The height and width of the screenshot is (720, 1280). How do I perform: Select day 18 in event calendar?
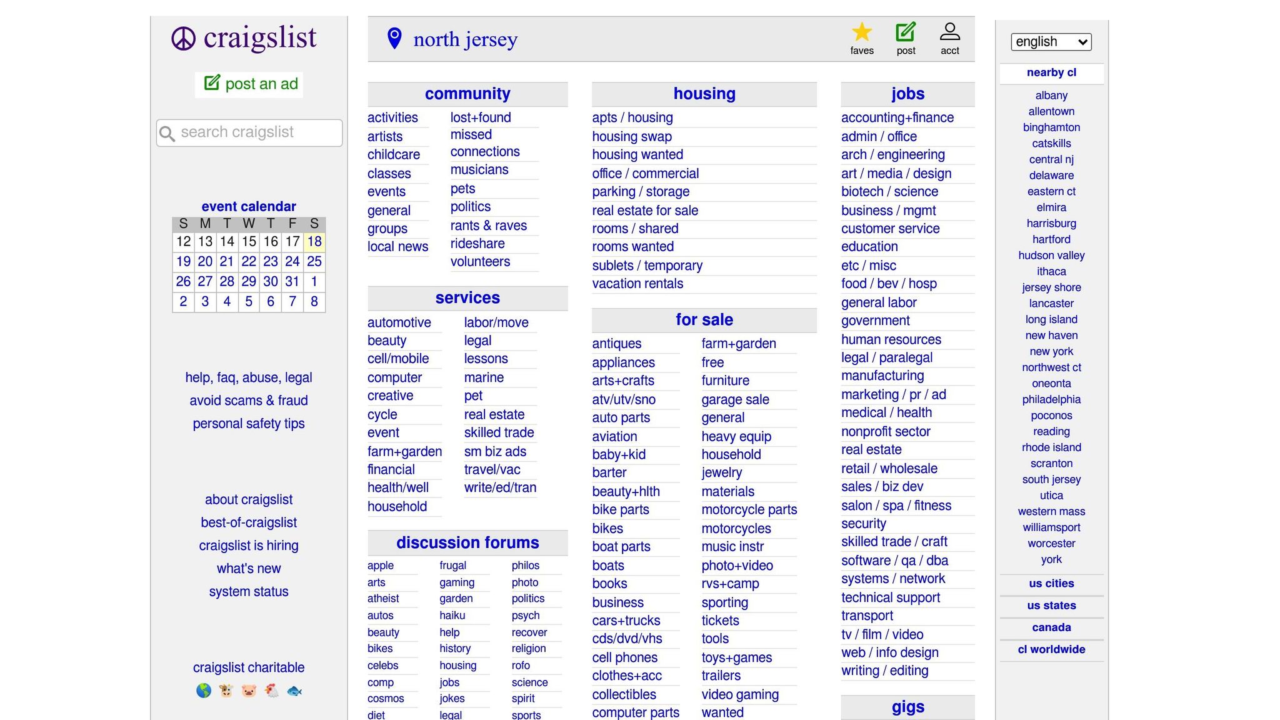[314, 241]
